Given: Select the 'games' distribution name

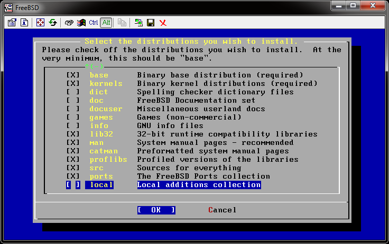Looking at the screenshot, I should tap(101, 117).
